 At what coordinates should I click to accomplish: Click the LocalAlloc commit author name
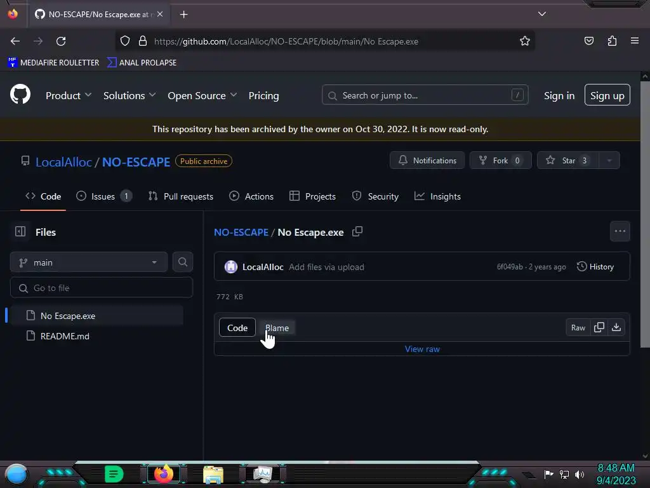tap(263, 267)
